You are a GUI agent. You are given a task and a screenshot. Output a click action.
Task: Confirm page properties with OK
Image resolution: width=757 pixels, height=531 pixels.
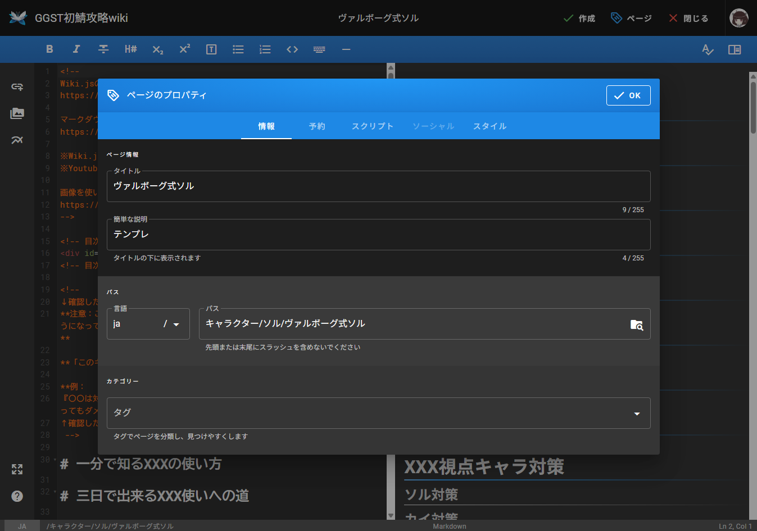click(x=628, y=95)
